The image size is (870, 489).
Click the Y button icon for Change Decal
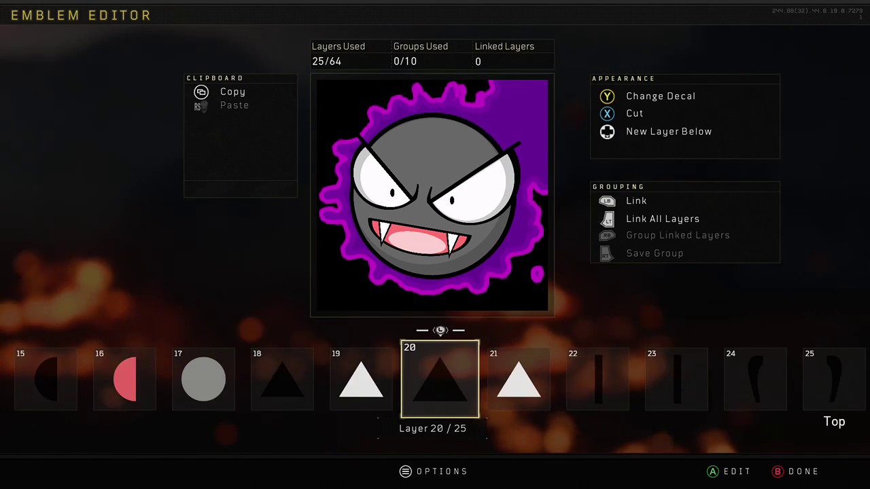tap(607, 96)
